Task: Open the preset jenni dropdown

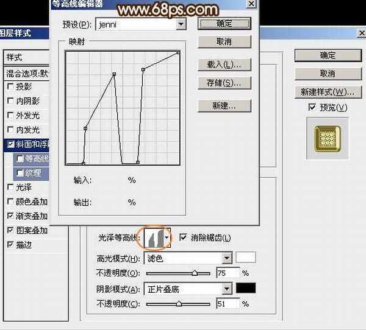Action: click(181, 24)
